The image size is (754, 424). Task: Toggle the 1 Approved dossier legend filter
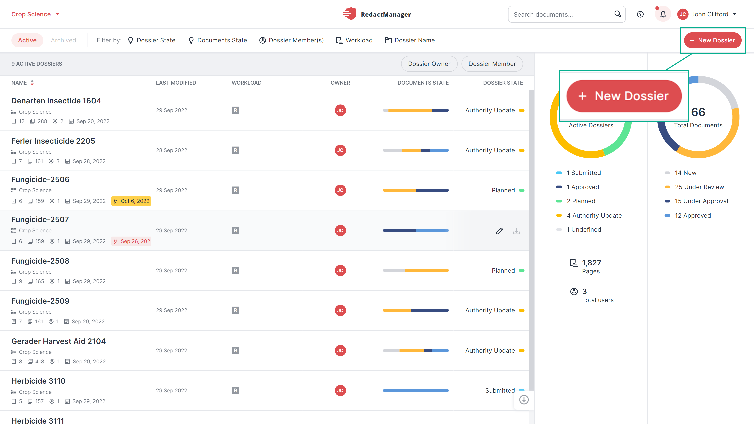click(578, 187)
